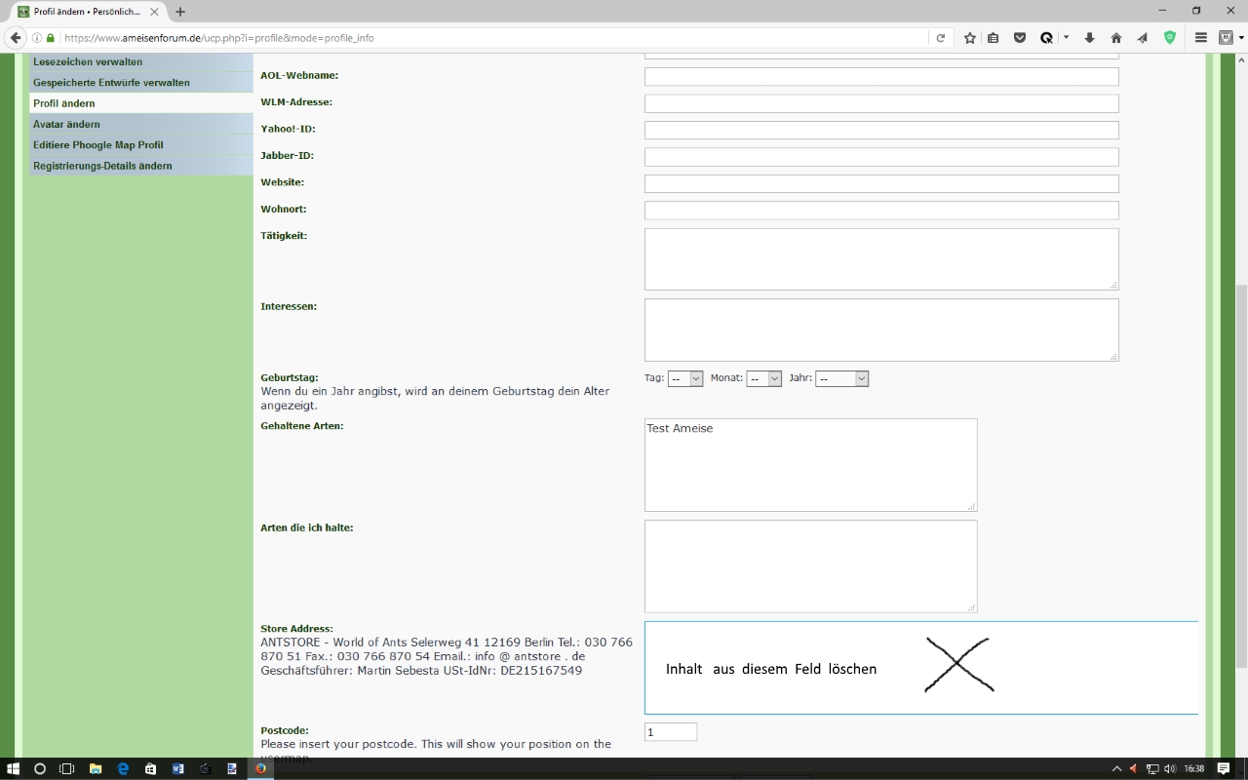Screen dimensions: 1248x780
Task: Focus the "Gehaltene Arten" text area
Action: click(x=810, y=465)
